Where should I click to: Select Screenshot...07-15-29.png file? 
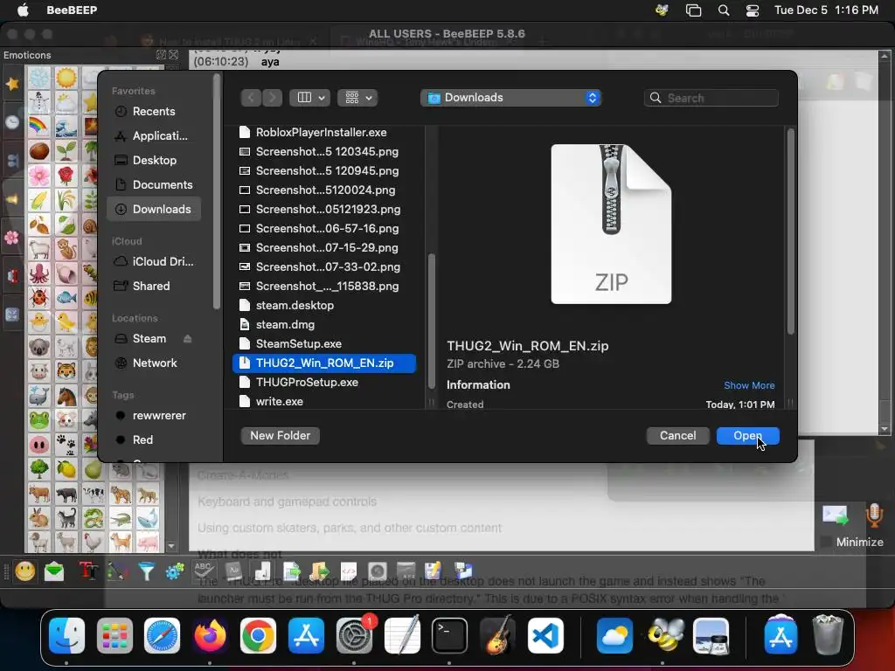pyautogui.click(x=324, y=247)
